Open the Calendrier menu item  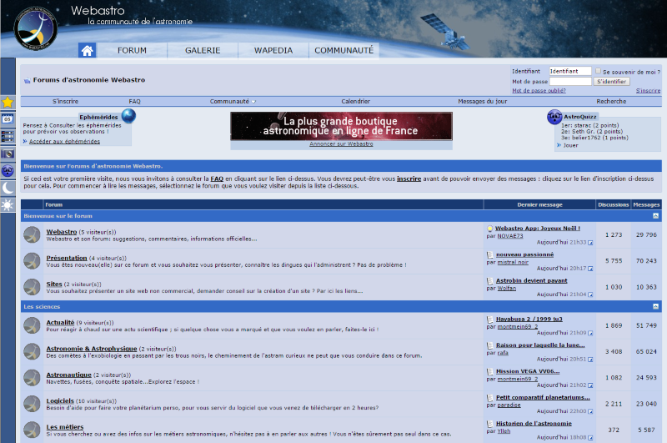point(356,101)
